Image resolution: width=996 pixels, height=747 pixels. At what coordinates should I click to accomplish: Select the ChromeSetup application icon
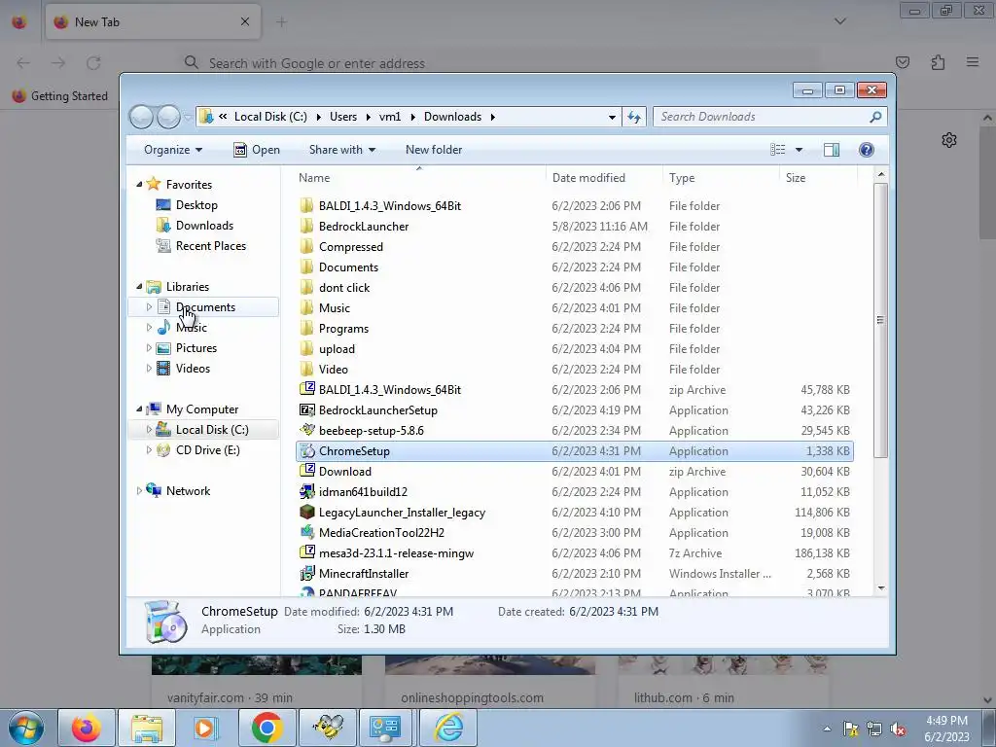[x=307, y=451]
